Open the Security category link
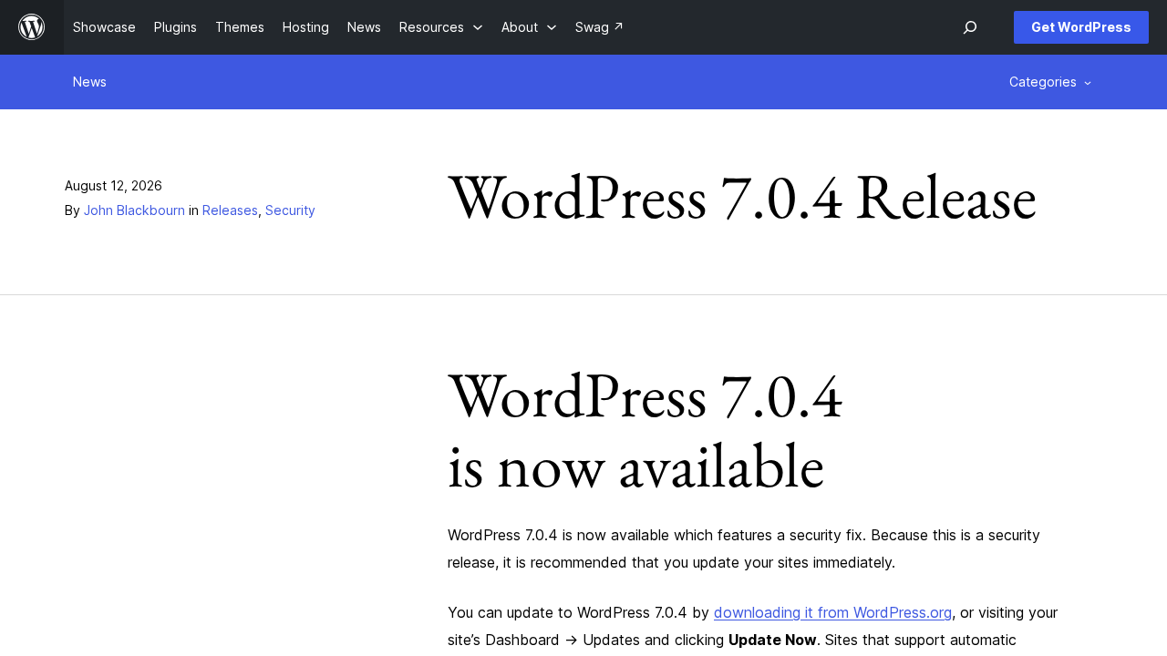1167x656 pixels. [x=290, y=210]
